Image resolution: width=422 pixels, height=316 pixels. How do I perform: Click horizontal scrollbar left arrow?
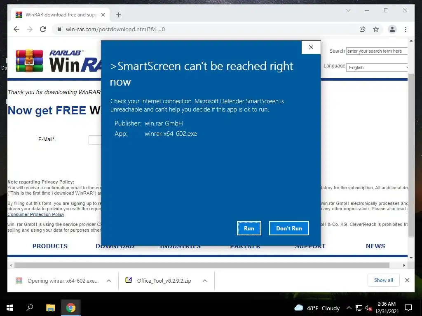tap(11, 265)
